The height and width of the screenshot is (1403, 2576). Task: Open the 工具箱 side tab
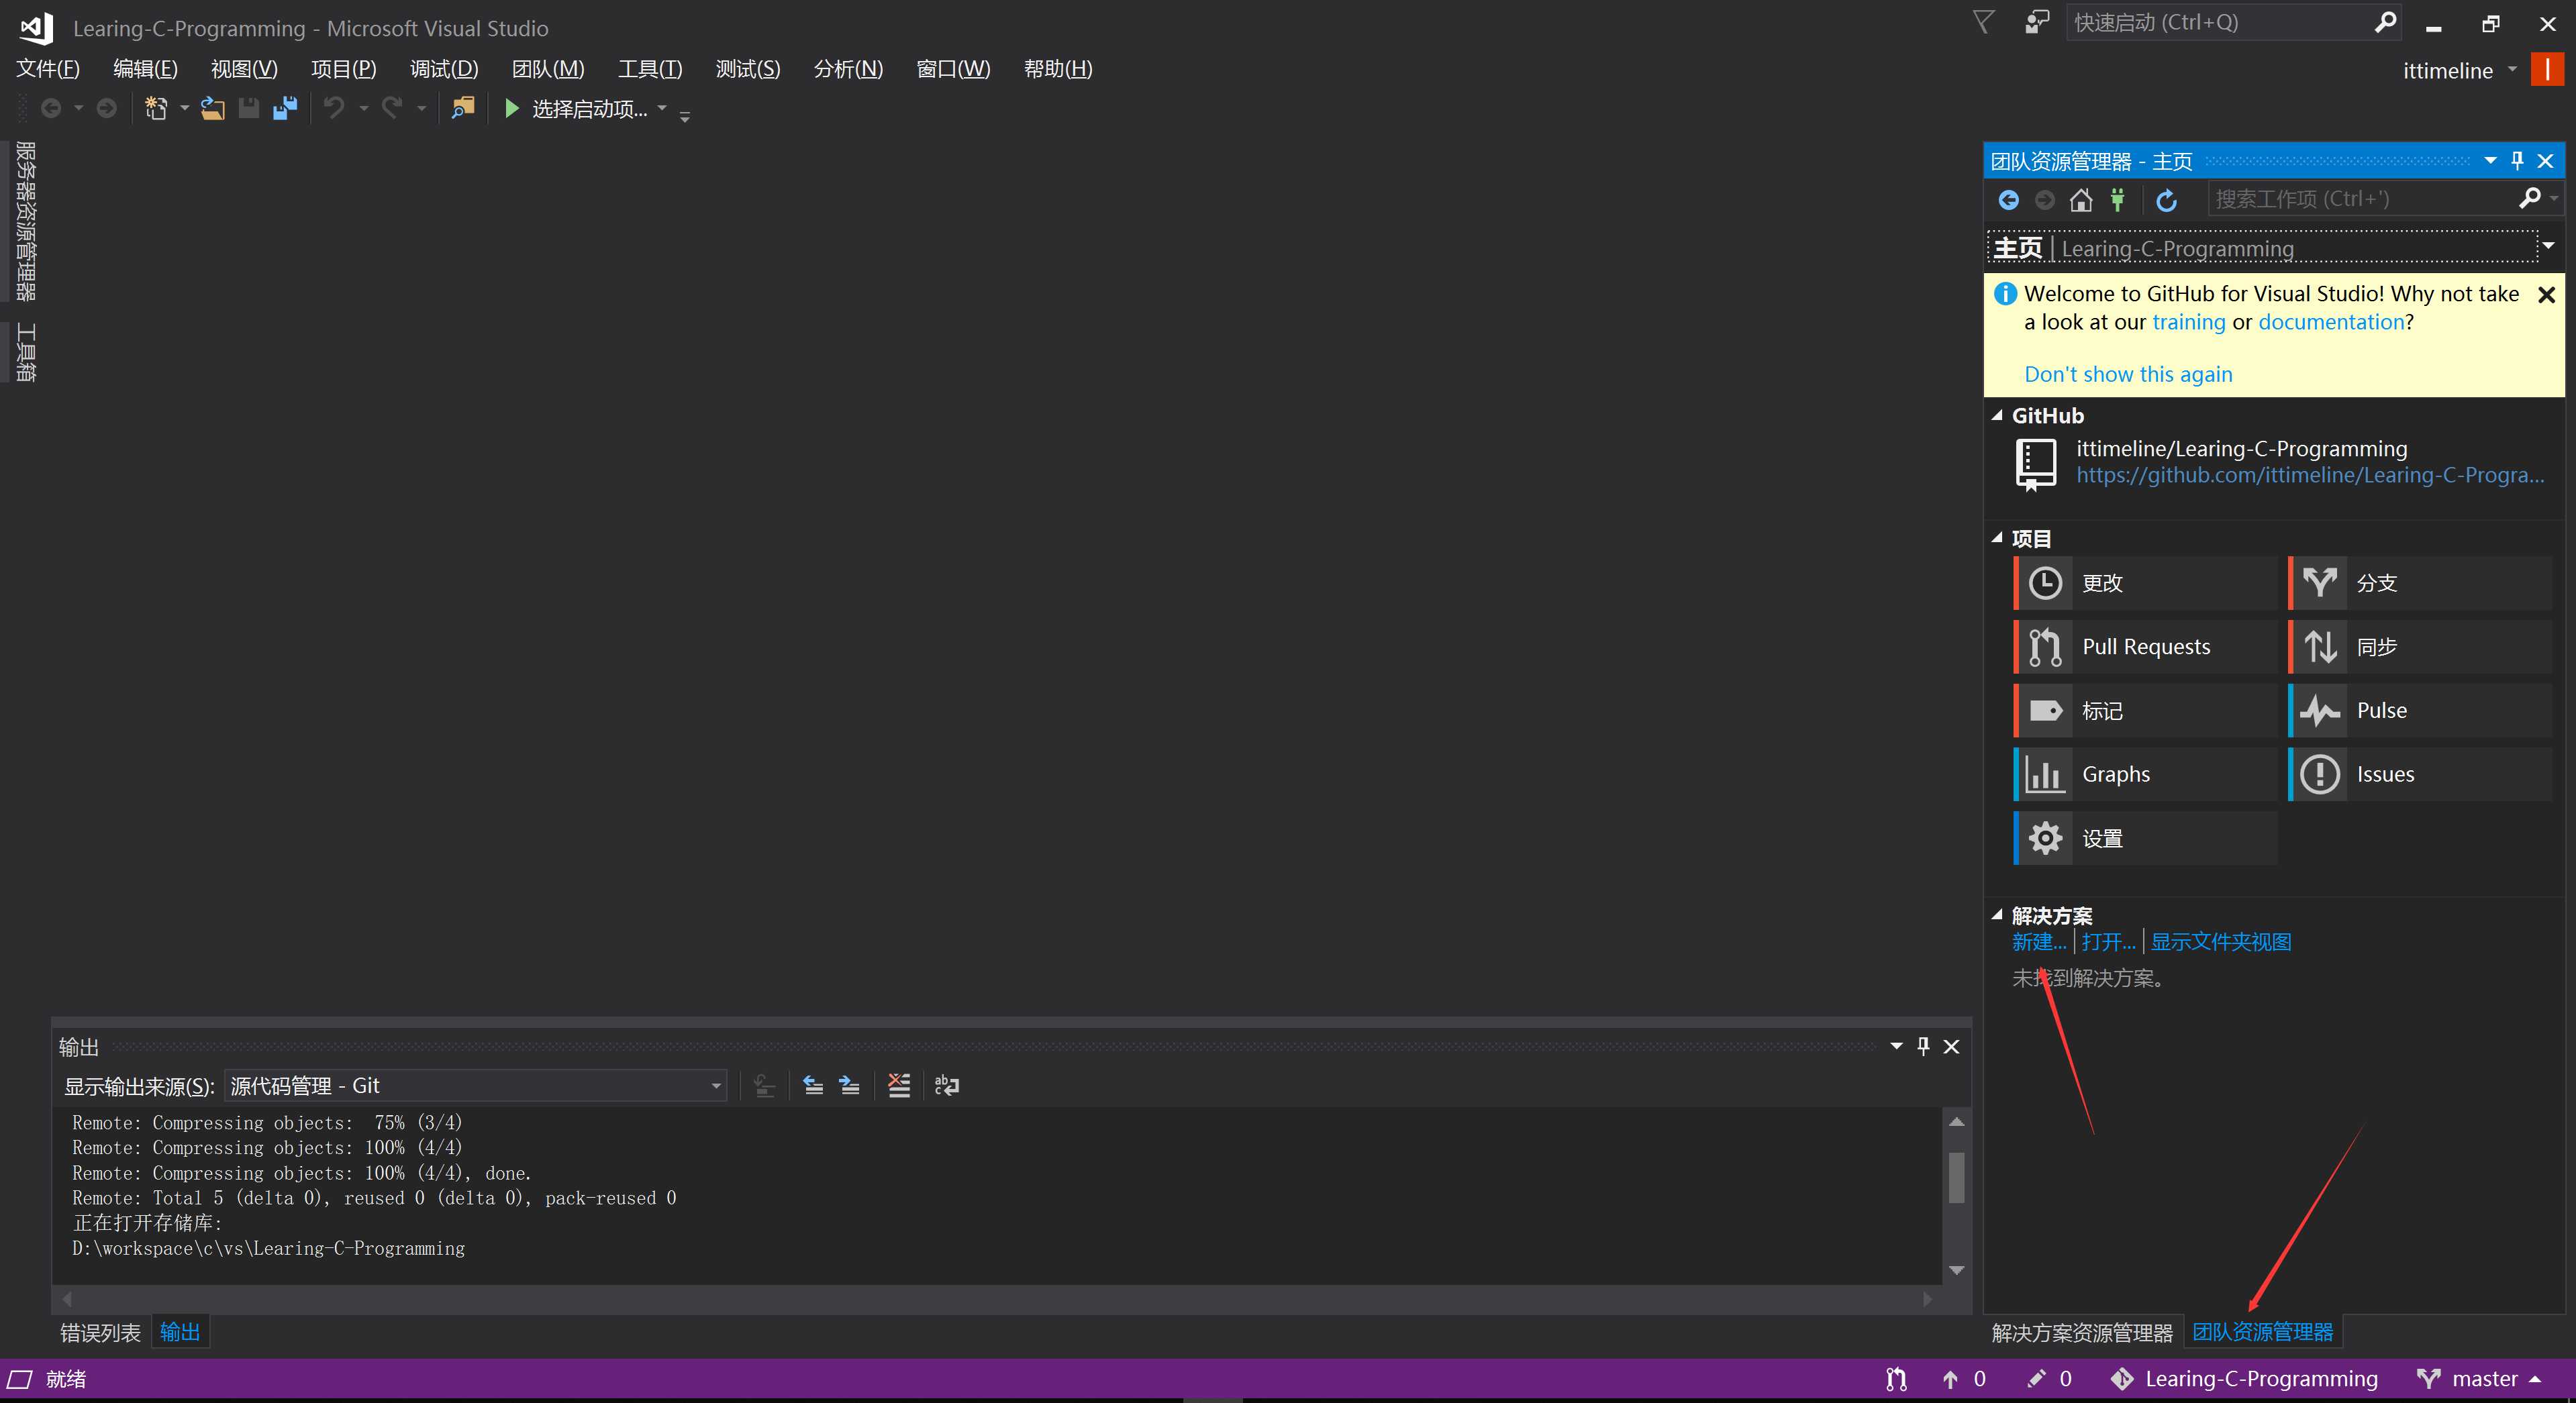pos(25,352)
